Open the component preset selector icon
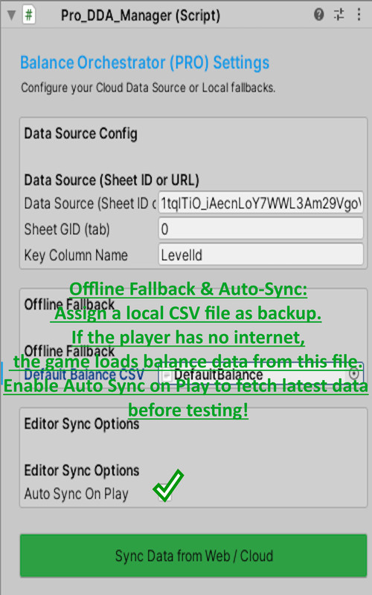372x595 pixels. (339, 15)
